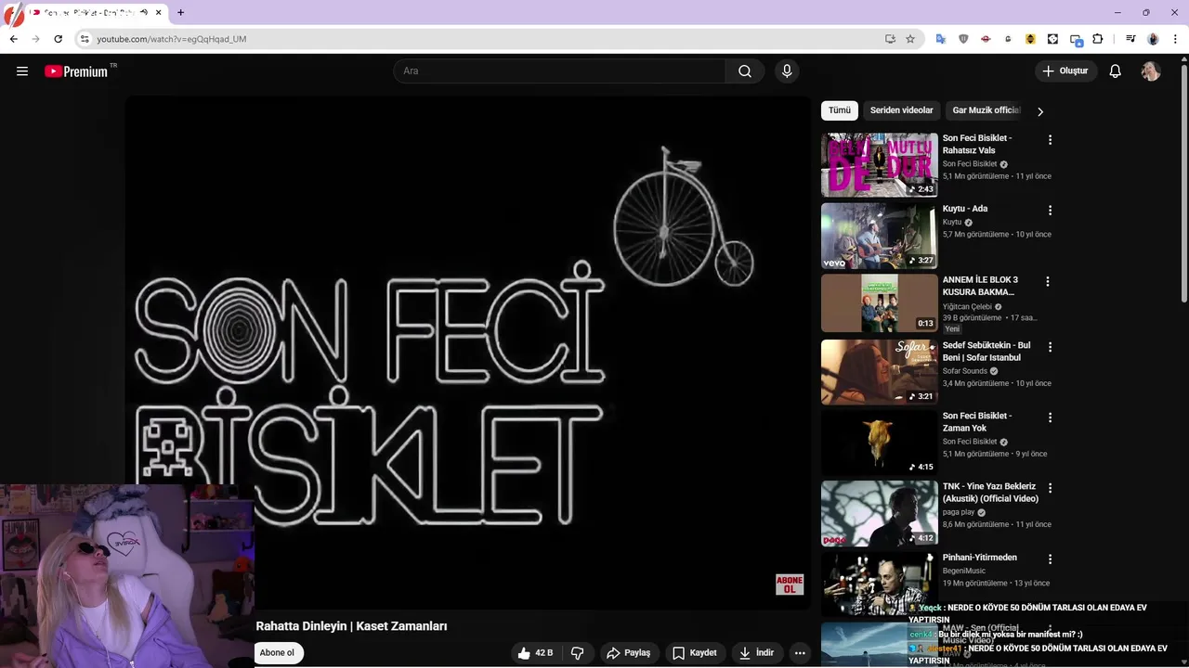The width and height of the screenshot is (1189, 668).
Task: Open the YouTube hamburger guide menu
Action: pyautogui.click(x=22, y=71)
